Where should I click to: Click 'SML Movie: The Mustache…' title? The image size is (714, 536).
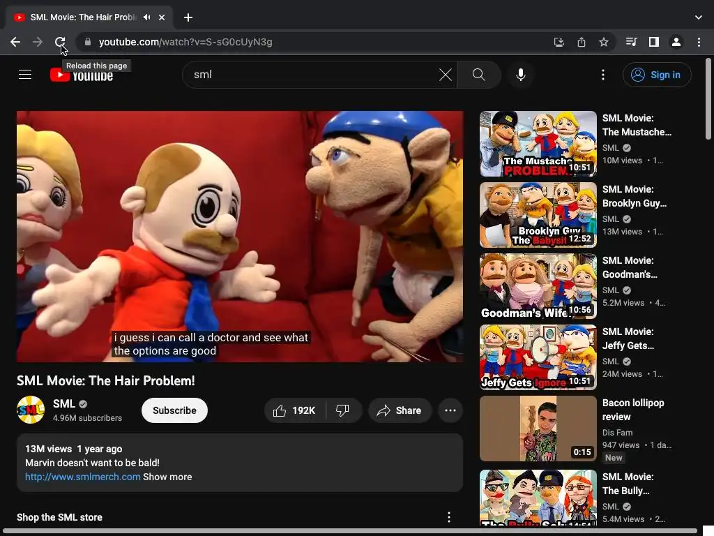[x=637, y=125]
